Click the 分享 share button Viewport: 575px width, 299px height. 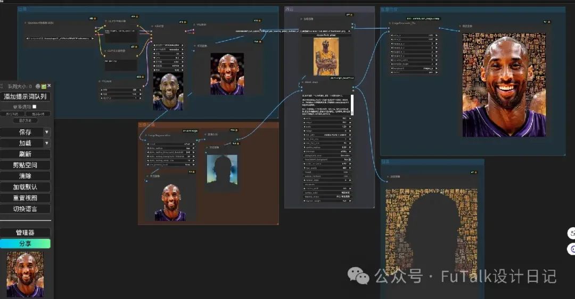[x=26, y=243]
